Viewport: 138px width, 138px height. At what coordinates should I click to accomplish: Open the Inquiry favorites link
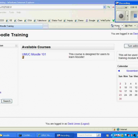click(68, 20)
